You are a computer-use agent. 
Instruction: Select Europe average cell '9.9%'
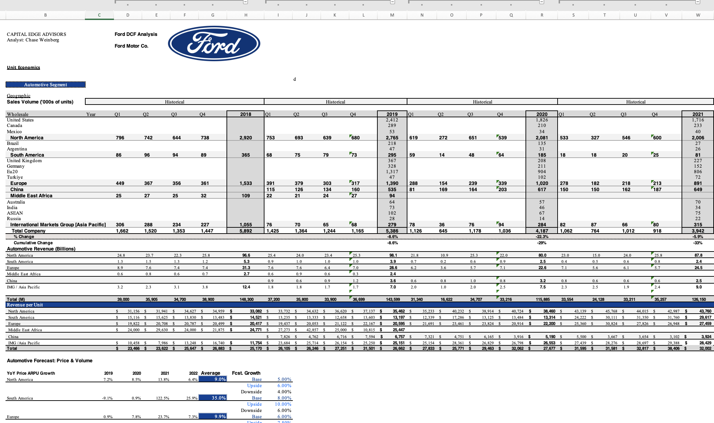click(x=213, y=416)
